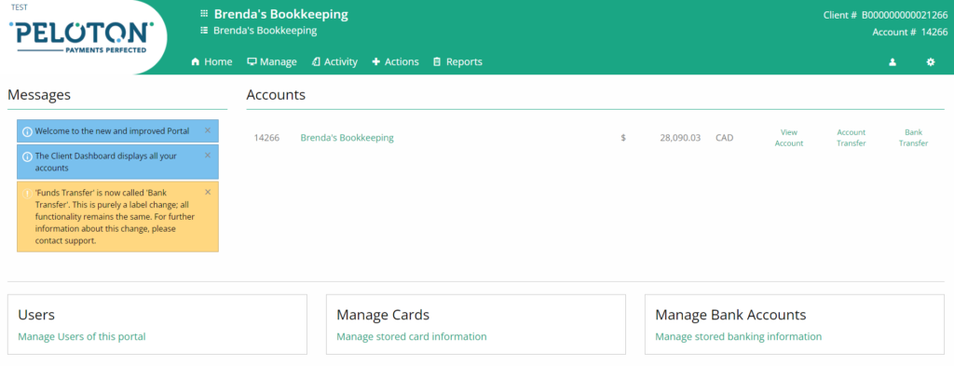Open the Reports menu

pyautogui.click(x=457, y=61)
